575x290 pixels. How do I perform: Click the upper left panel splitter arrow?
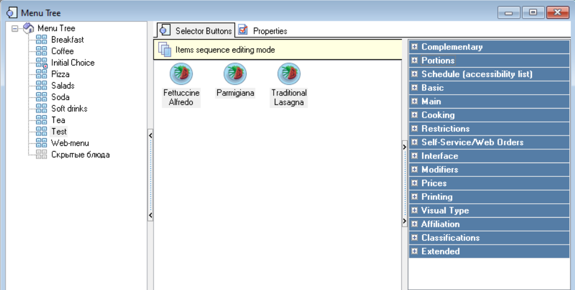150,136
